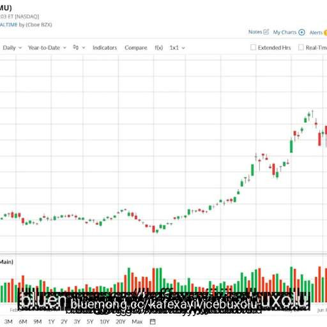Select the 5Y time range

point(90,321)
